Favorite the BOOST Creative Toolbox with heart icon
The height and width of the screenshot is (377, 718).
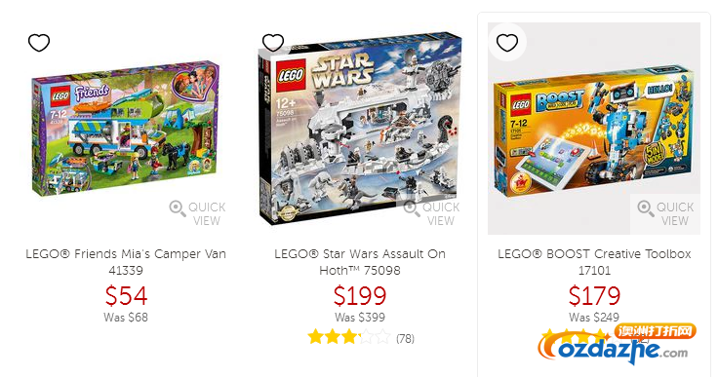click(x=507, y=43)
